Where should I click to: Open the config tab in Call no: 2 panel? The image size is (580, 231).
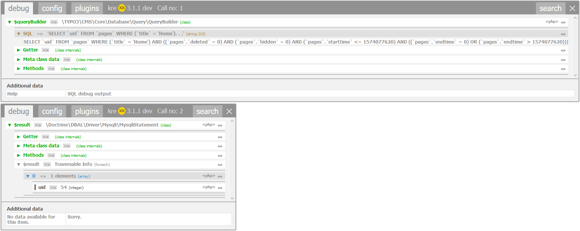pos(52,111)
